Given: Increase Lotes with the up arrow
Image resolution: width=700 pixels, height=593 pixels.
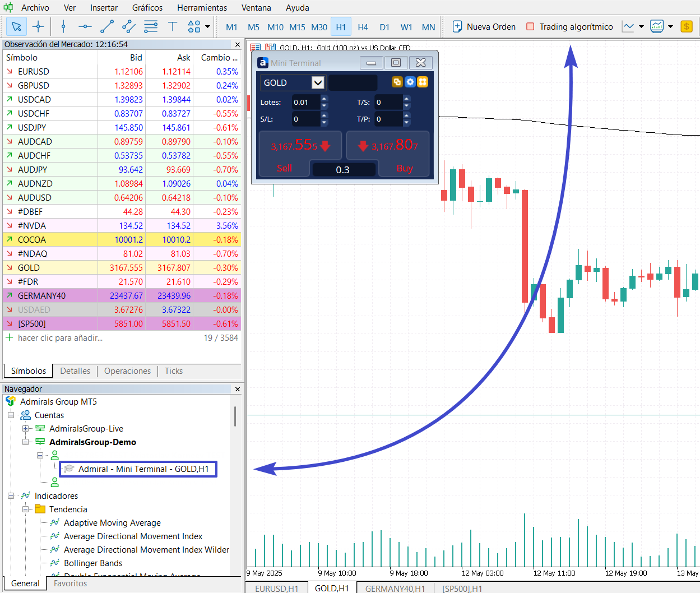Looking at the screenshot, I should 324,99.
